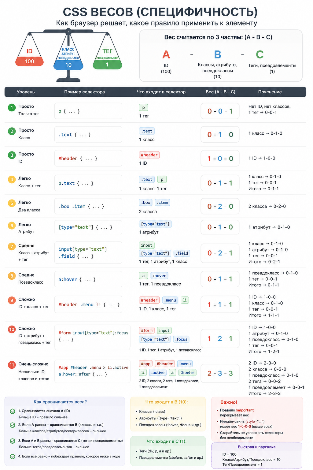Click the red '!important' text

245,410
